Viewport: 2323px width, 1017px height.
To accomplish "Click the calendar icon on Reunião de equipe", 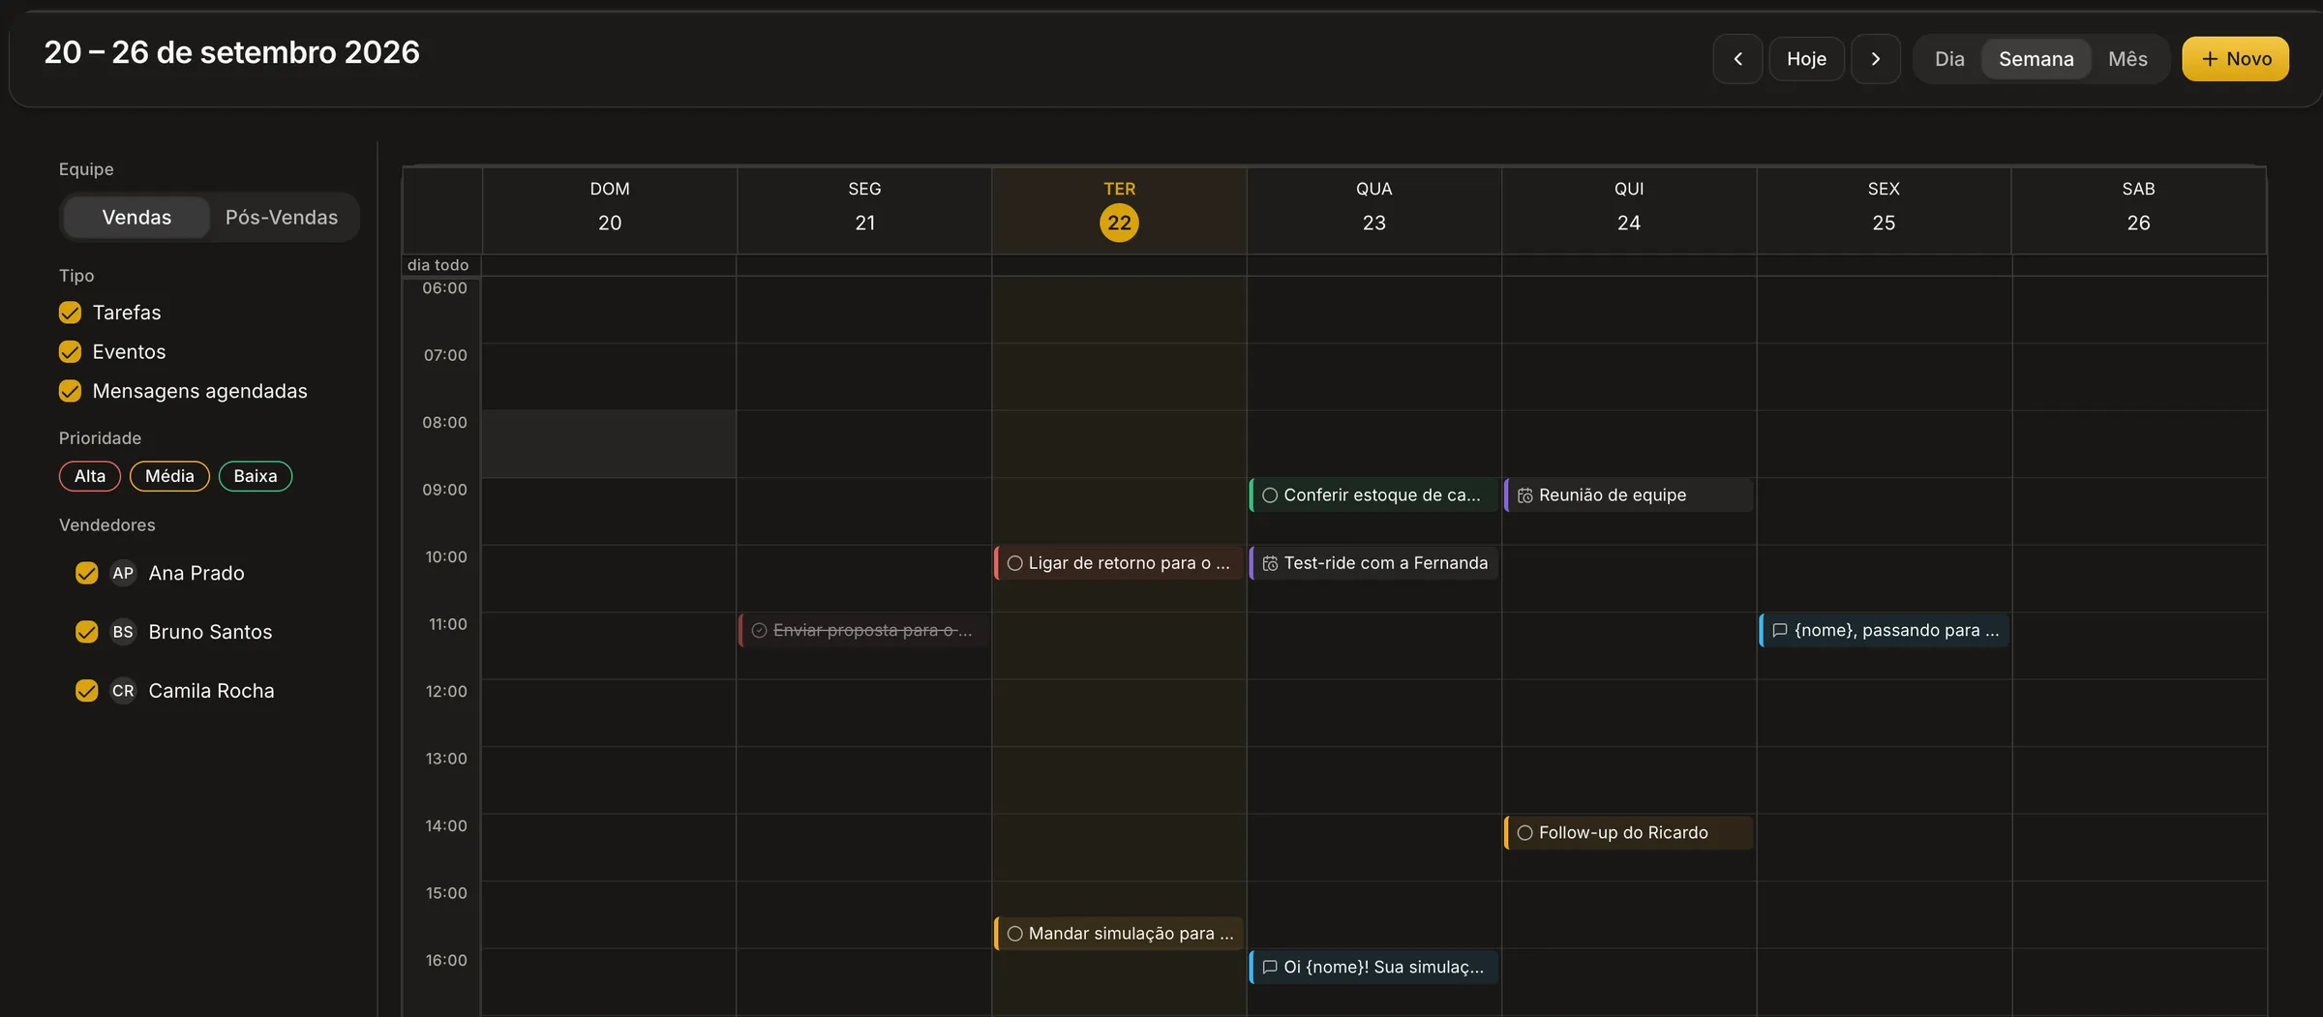I will coord(1525,495).
